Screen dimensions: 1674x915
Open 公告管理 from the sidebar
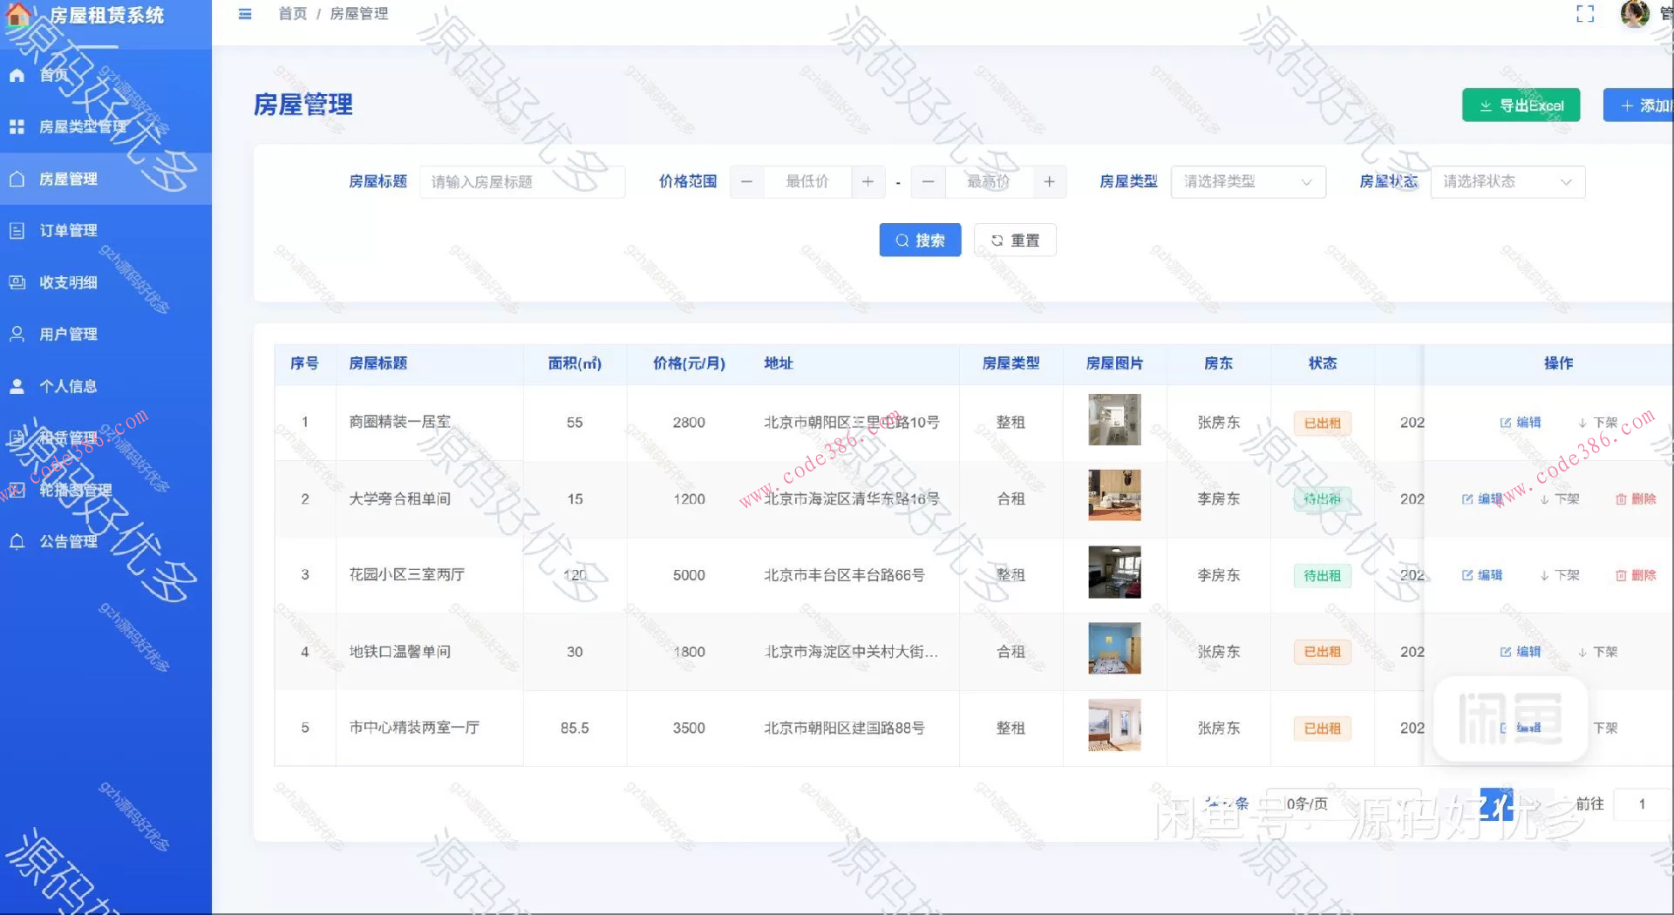(68, 541)
